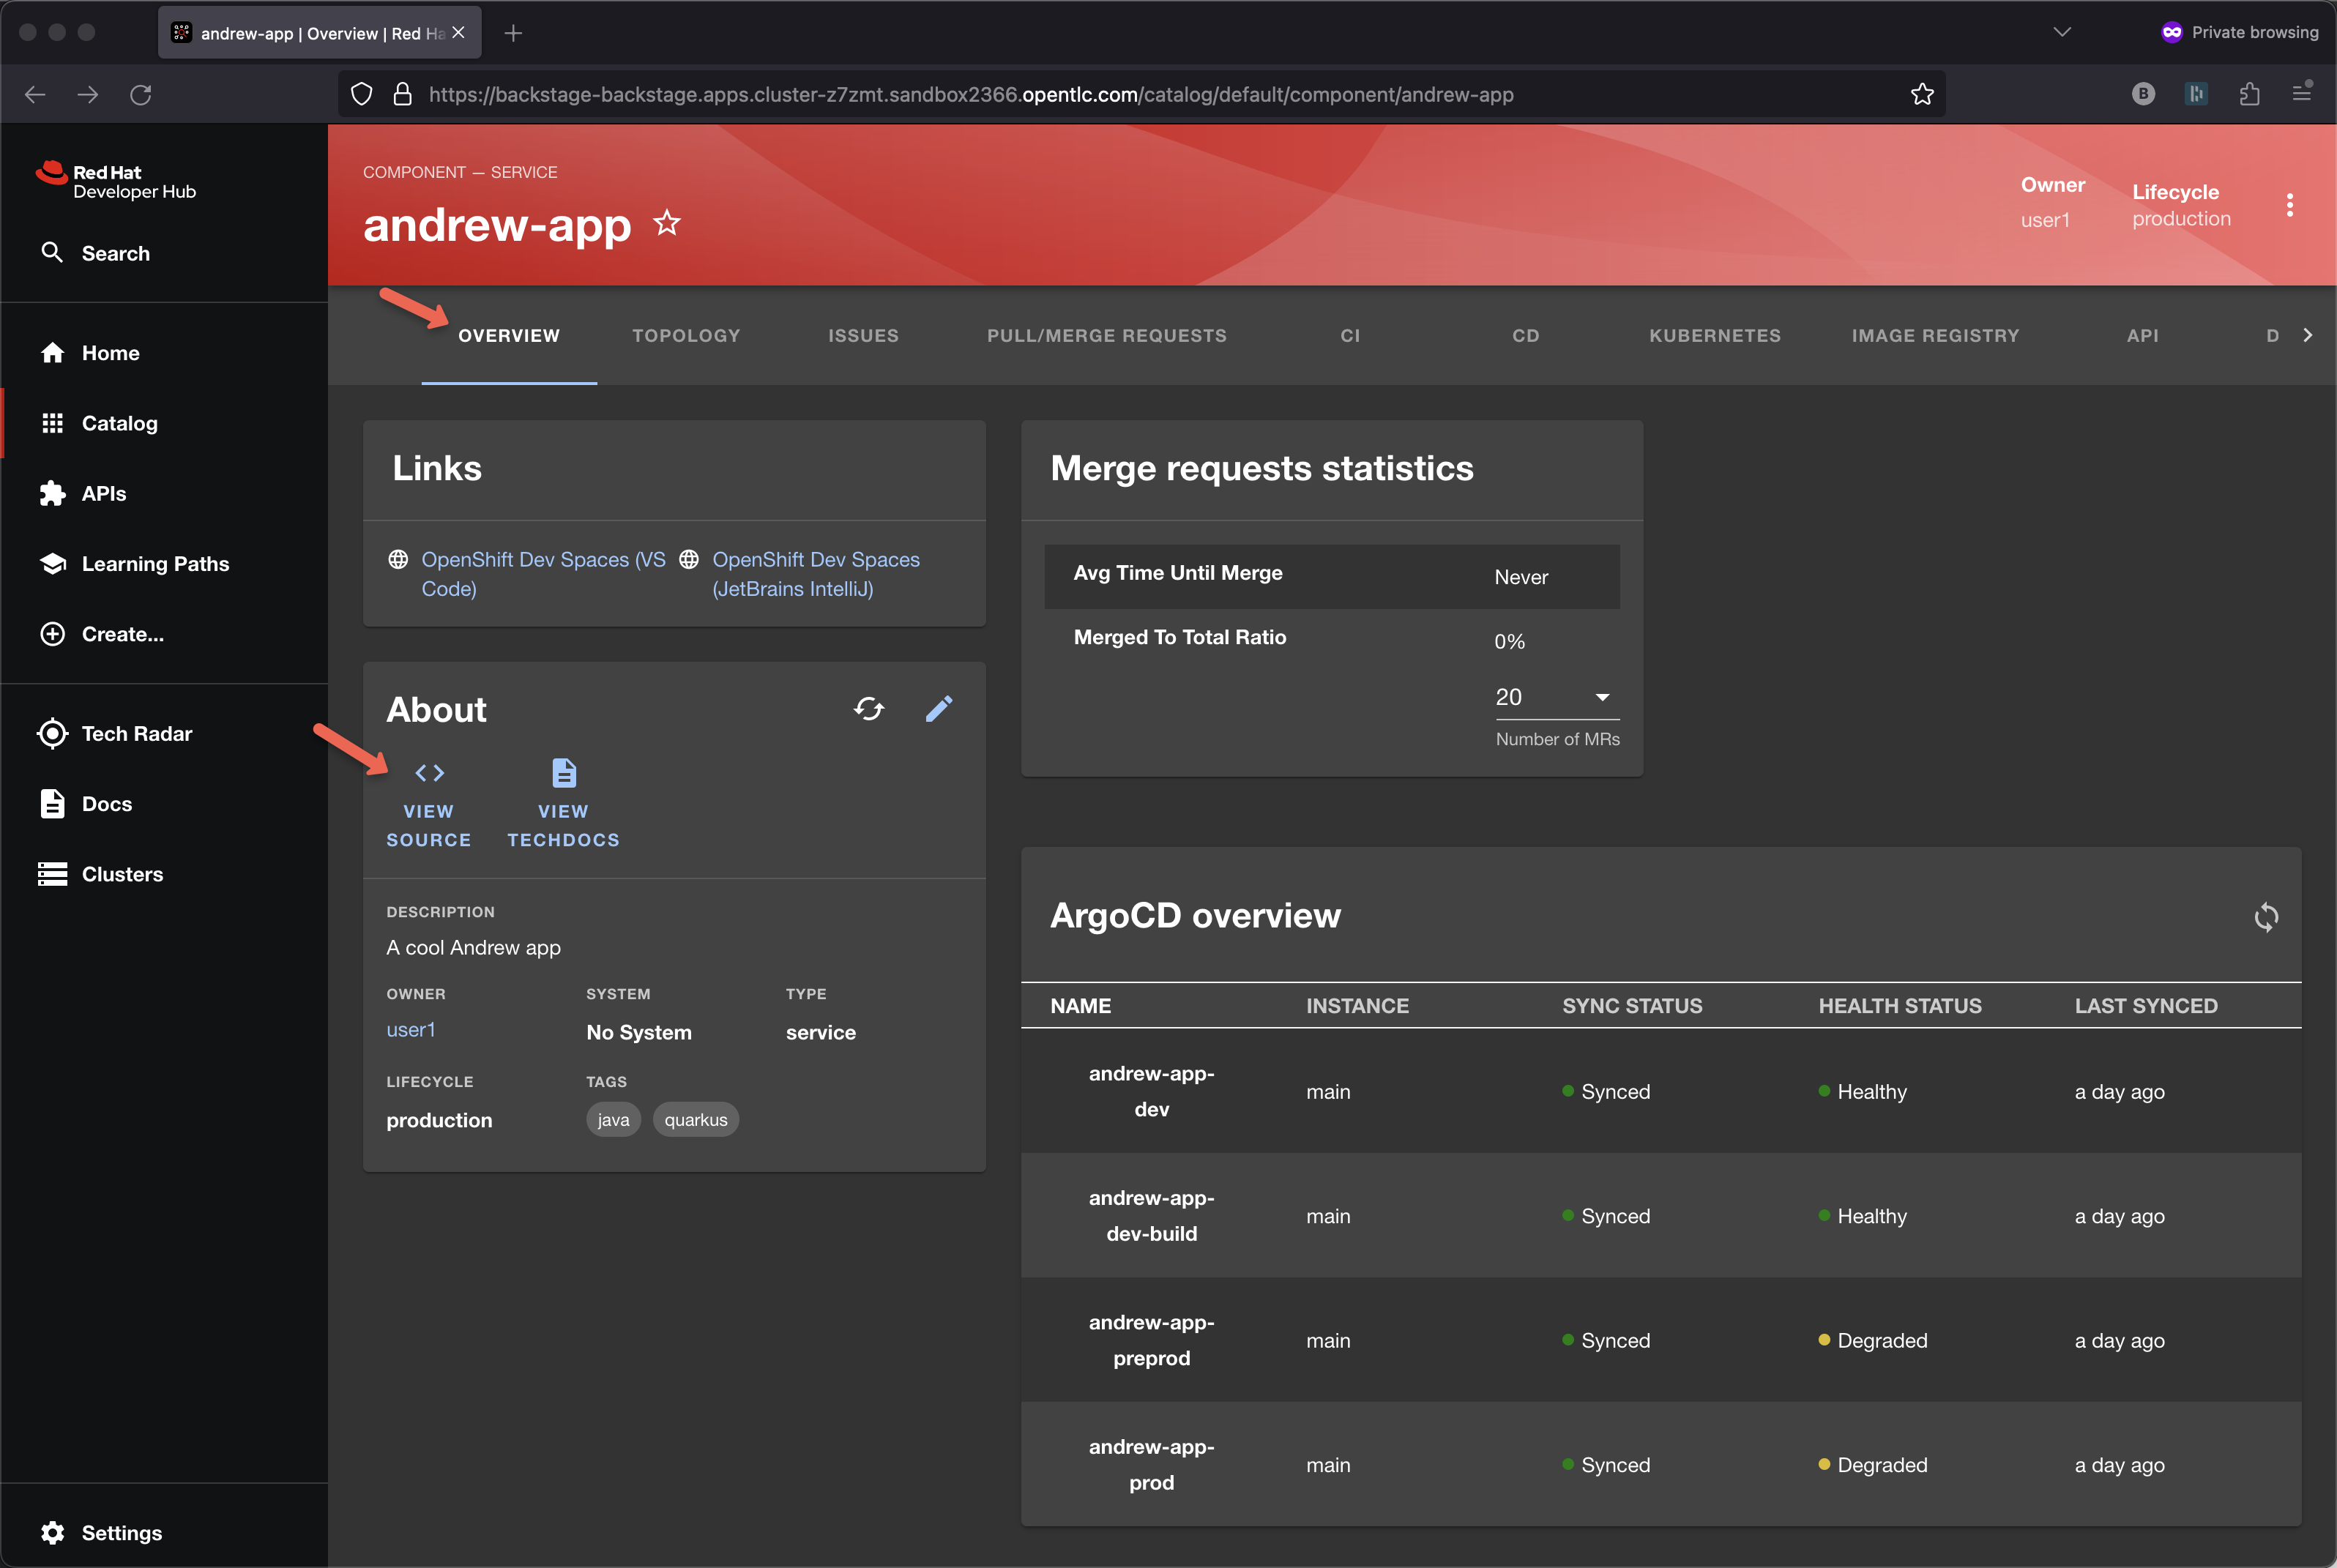Bookmark page with the address bar star
2337x1568 pixels.
coord(1922,94)
